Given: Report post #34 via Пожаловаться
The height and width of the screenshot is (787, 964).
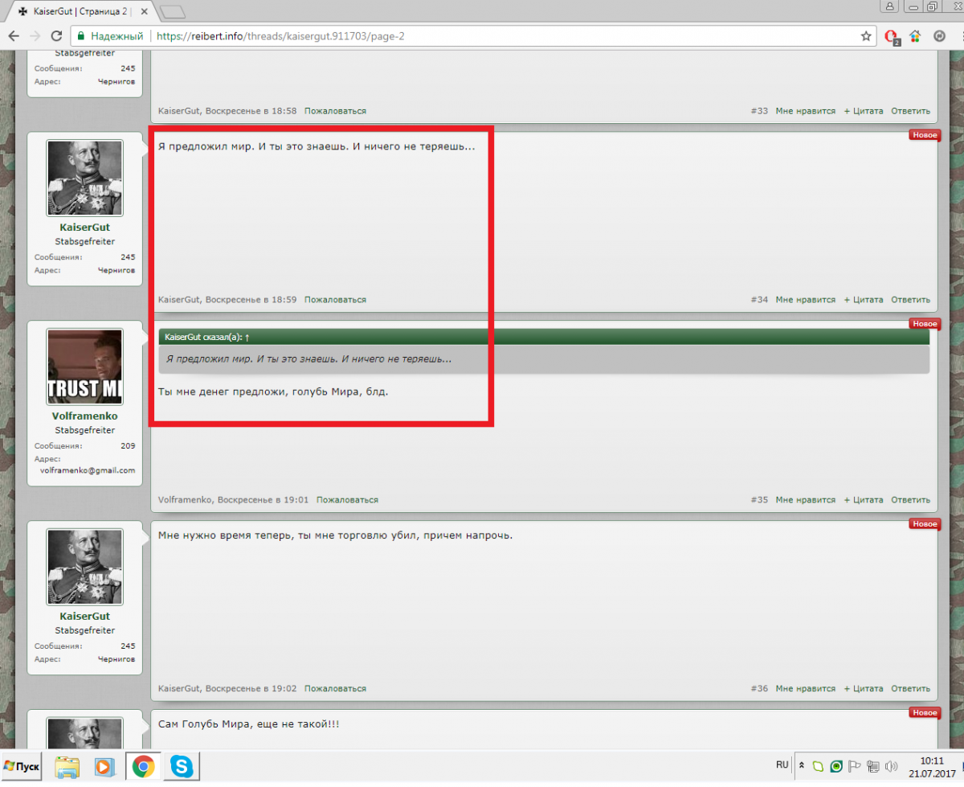Looking at the screenshot, I should pos(335,300).
